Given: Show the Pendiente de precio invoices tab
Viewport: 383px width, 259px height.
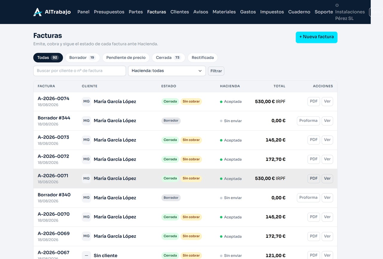Looking at the screenshot, I should [x=126, y=58].
